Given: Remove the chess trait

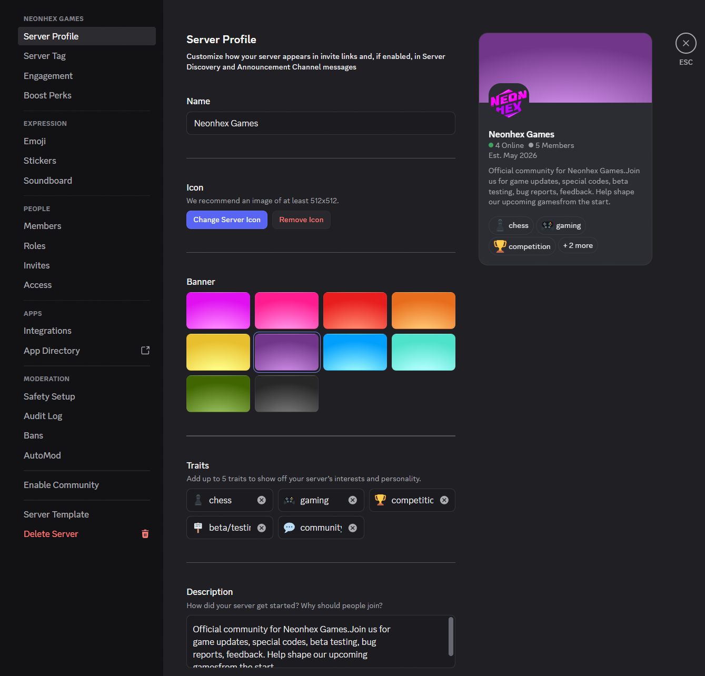Looking at the screenshot, I should 262,500.
